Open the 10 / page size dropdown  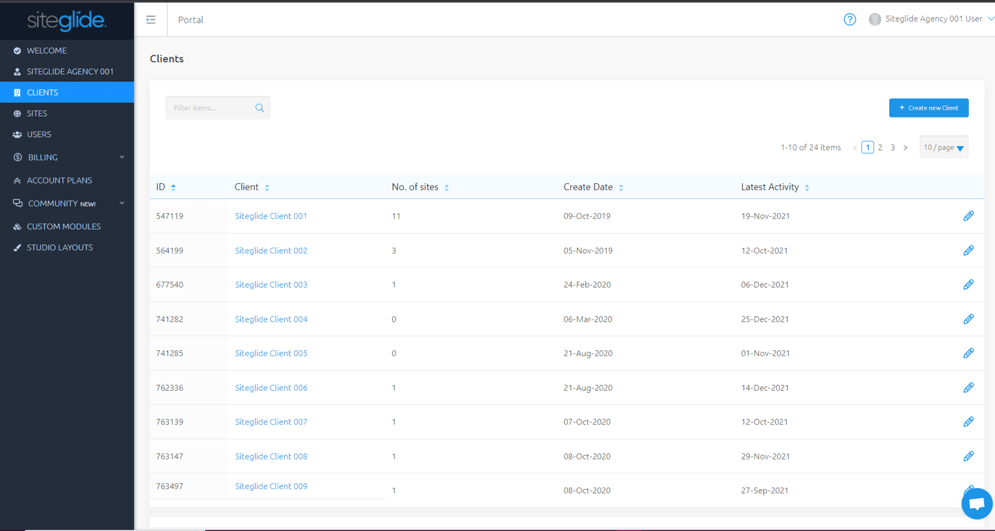(x=944, y=147)
